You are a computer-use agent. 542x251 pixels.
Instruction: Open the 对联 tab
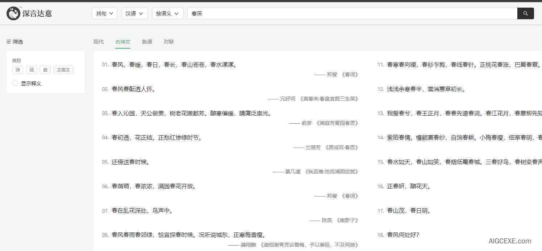pos(169,42)
